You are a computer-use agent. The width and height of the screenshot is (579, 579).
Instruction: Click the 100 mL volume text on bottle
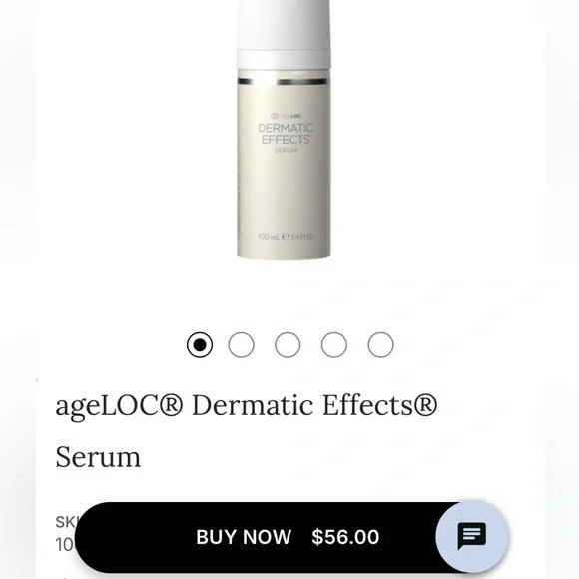pyautogui.click(x=269, y=237)
